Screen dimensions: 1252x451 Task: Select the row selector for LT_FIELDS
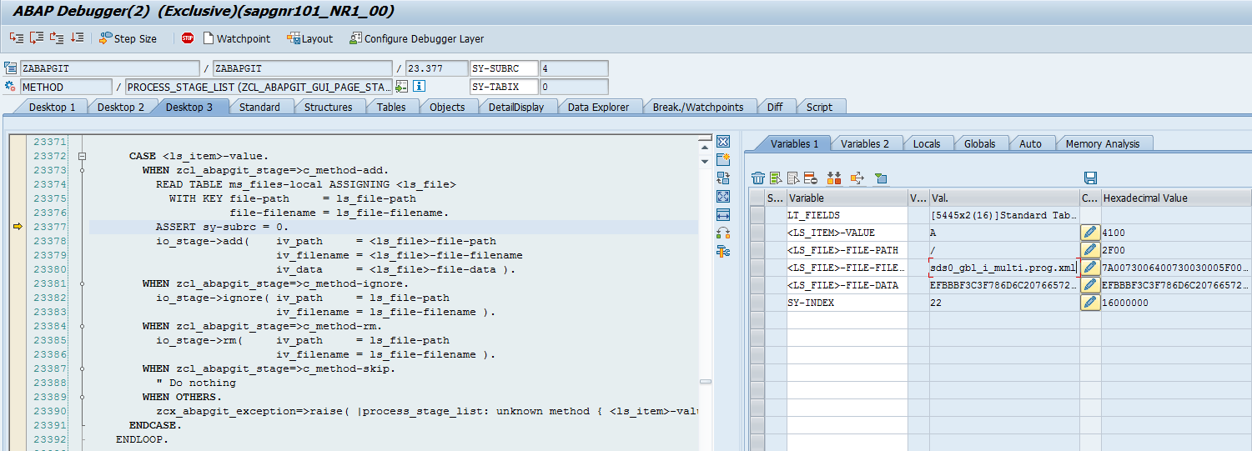[x=757, y=215]
